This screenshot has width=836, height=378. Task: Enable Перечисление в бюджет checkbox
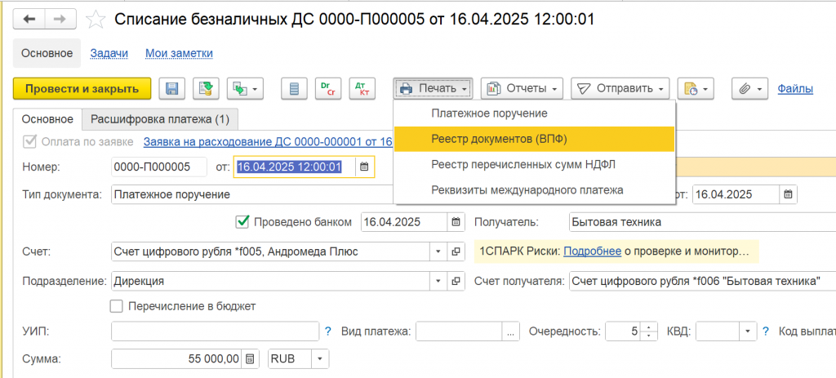click(x=116, y=306)
